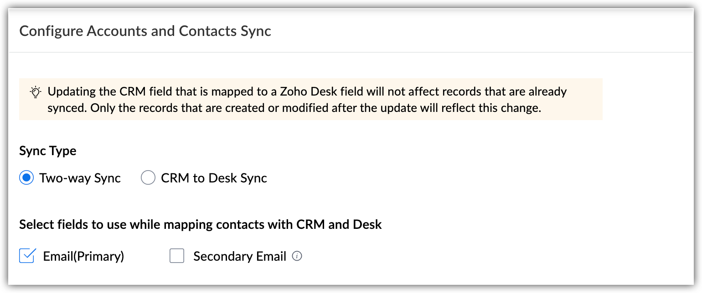
Task: Click the words "already" at the tip line end
Action: (547, 91)
